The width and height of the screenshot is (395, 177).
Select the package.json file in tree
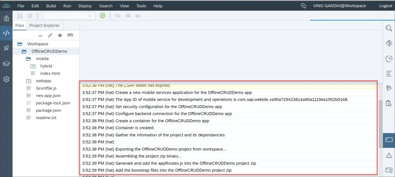pyautogui.click(x=48, y=110)
